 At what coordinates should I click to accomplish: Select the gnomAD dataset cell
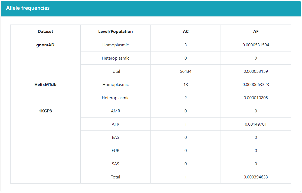pos(45,45)
